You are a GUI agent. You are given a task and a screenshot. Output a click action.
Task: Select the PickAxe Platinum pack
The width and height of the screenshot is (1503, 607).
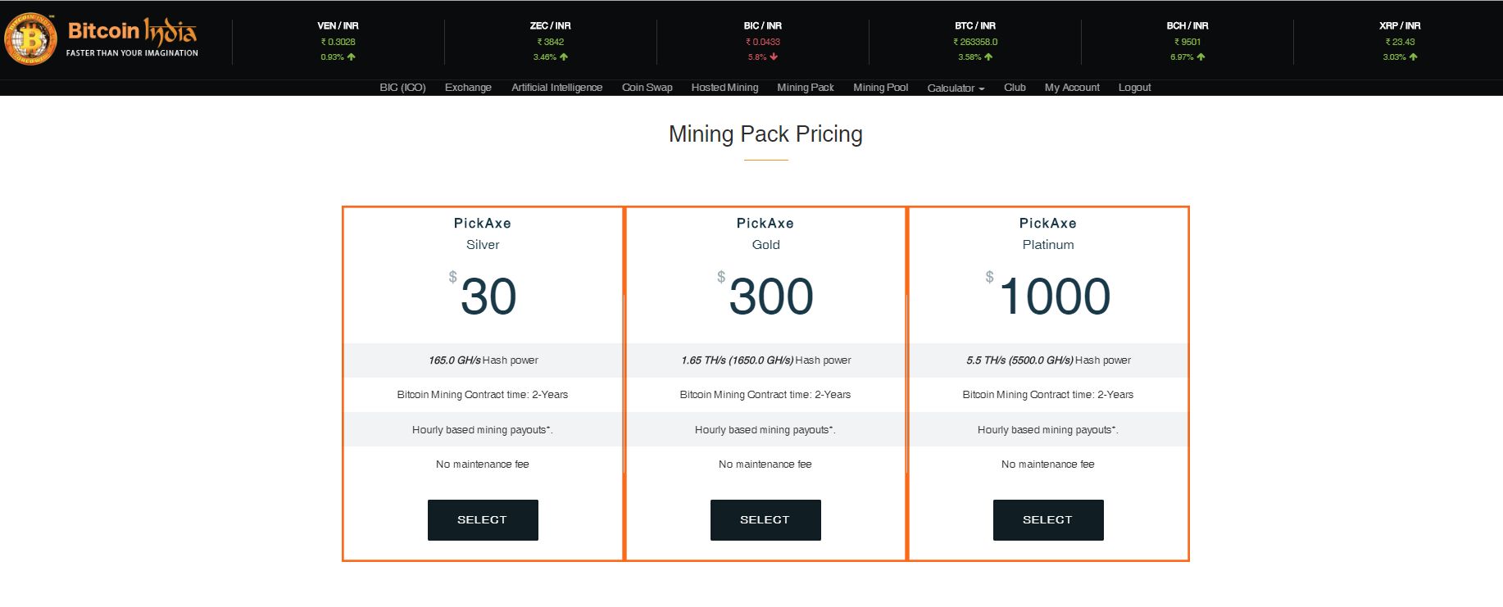point(1048,520)
